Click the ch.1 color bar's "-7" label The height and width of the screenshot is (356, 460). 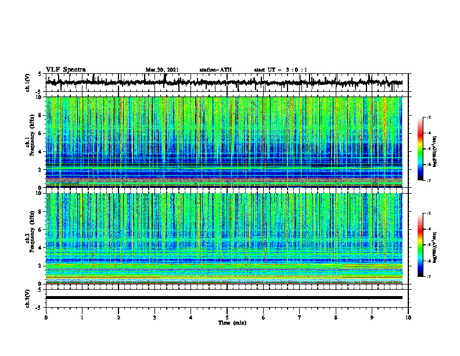(x=428, y=180)
